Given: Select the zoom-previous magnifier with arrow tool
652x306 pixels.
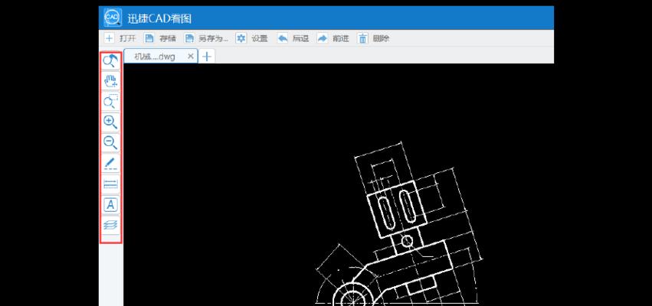Looking at the screenshot, I should coord(110,61).
